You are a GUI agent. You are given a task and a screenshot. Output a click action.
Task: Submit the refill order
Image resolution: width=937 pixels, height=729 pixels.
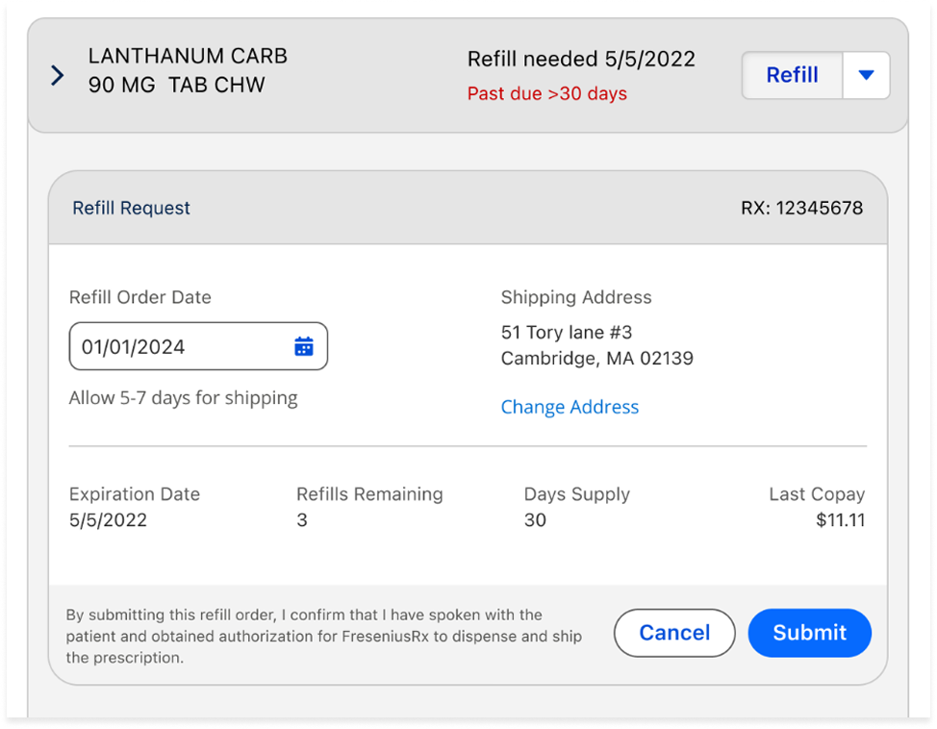click(x=809, y=633)
